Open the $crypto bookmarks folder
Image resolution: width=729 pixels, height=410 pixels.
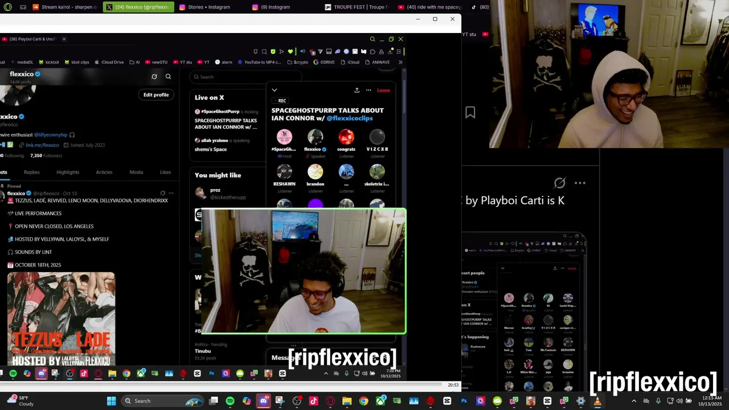[298, 62]
